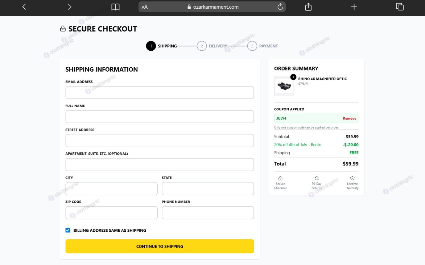Select the Payment step

[x=263, y=46]
